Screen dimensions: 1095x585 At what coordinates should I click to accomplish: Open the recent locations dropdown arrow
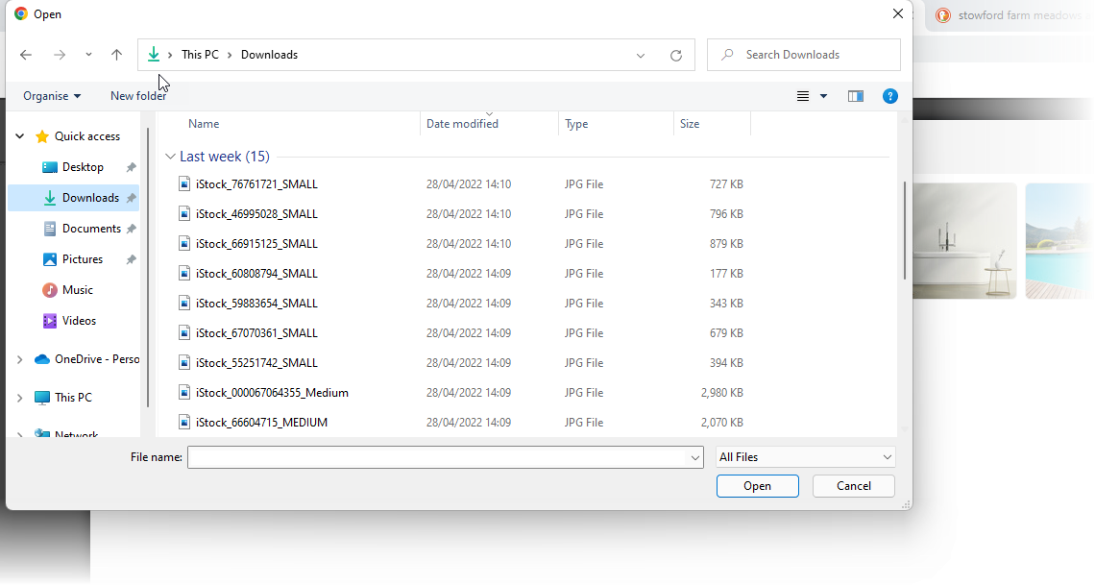[88, 55]
